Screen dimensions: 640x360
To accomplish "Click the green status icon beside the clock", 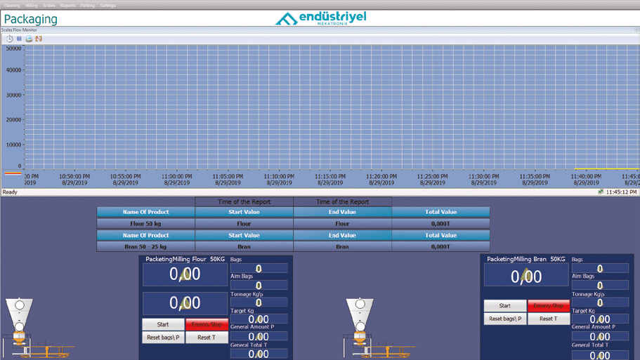I will pos(601,192).
